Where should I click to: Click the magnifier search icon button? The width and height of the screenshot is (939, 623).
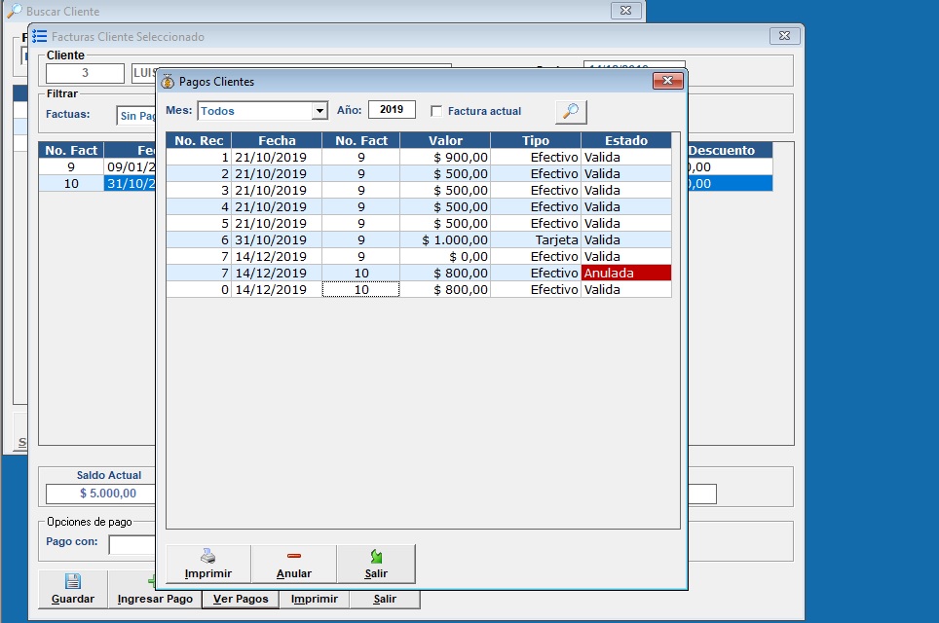(571, 111)
